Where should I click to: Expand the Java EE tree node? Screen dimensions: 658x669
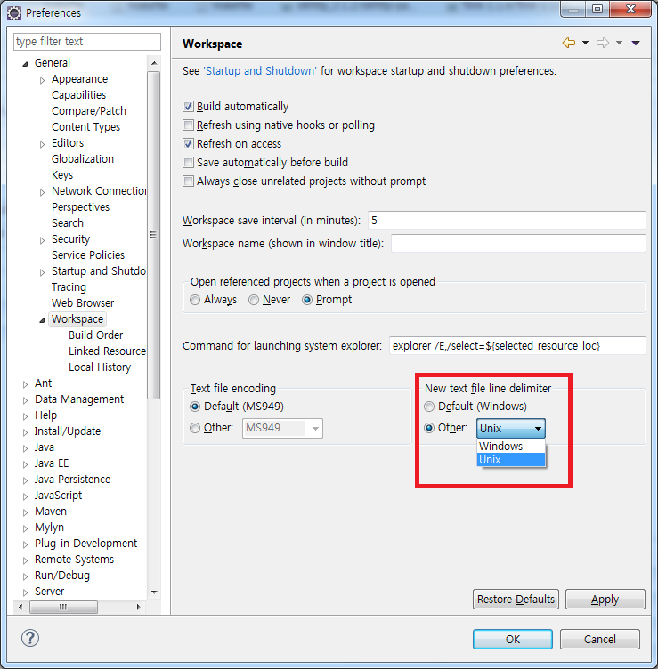tap(25, 464)
